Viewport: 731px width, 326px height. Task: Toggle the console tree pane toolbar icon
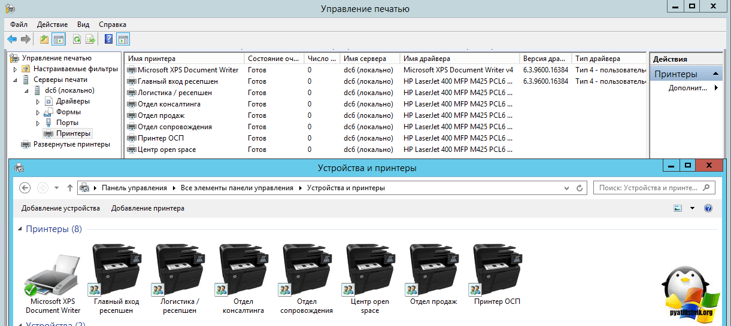pyautogui.click(x=58, y=39)
